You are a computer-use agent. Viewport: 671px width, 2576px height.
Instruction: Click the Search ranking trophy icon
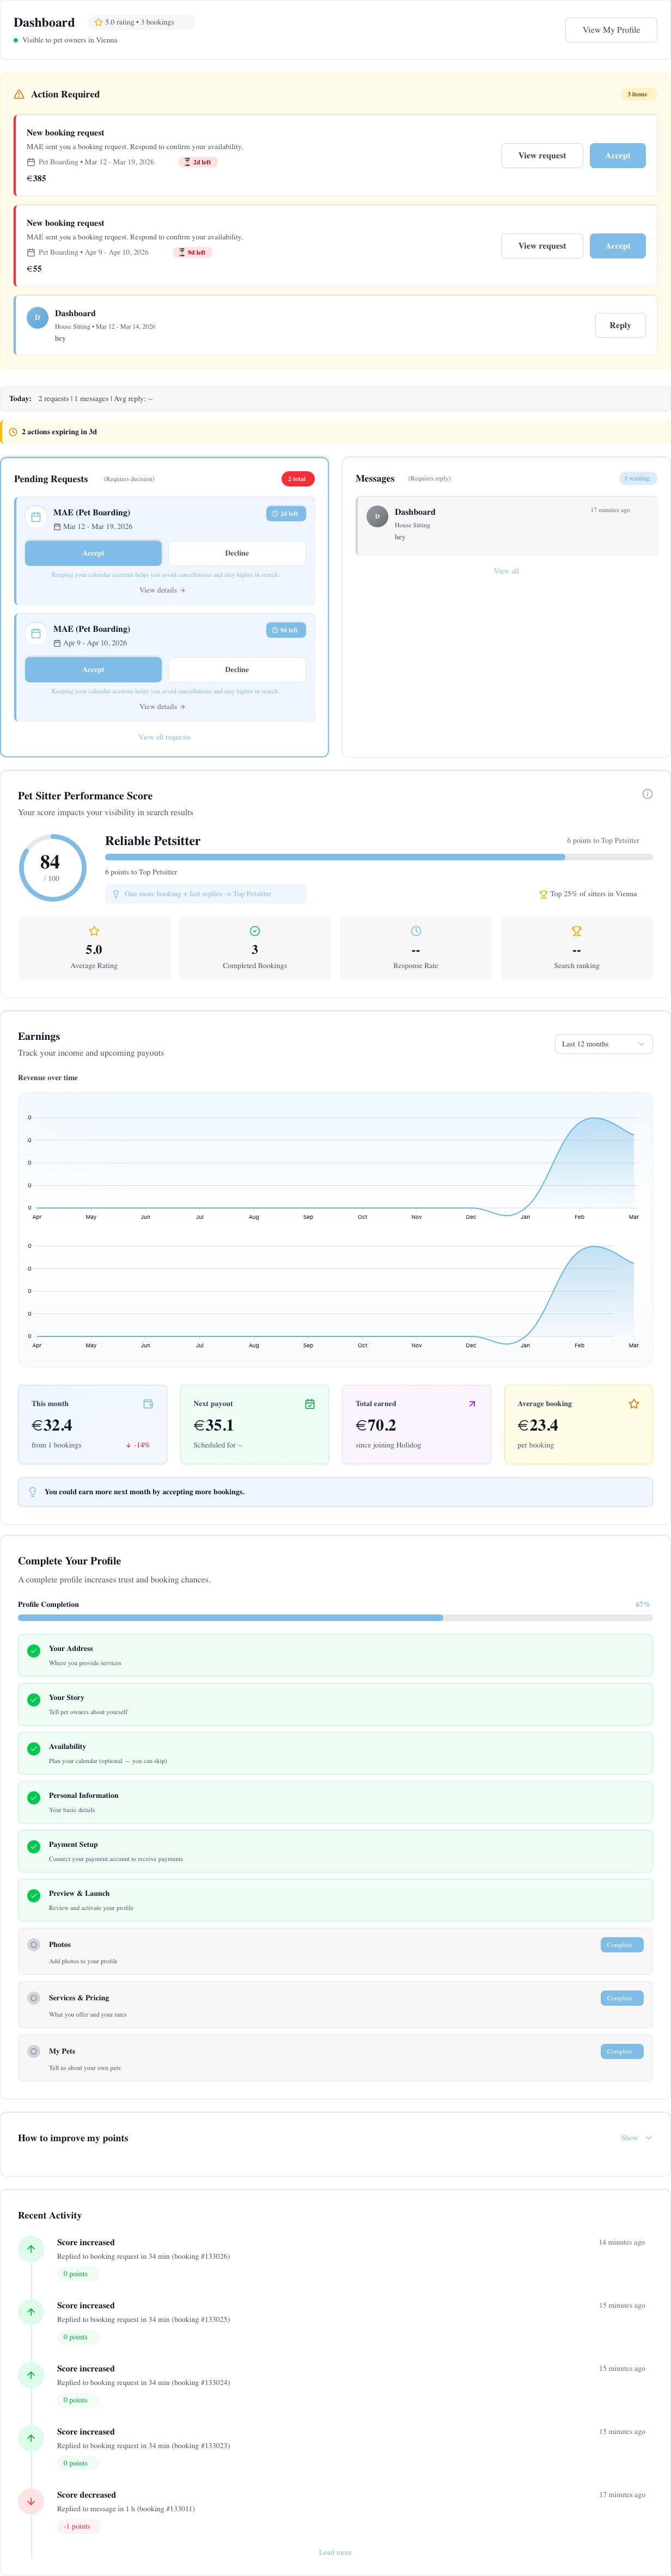(x=577, y=931)
